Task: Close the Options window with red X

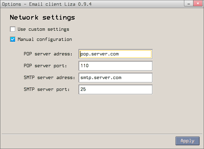Action: pyautogui.click(x=197, y=3)
